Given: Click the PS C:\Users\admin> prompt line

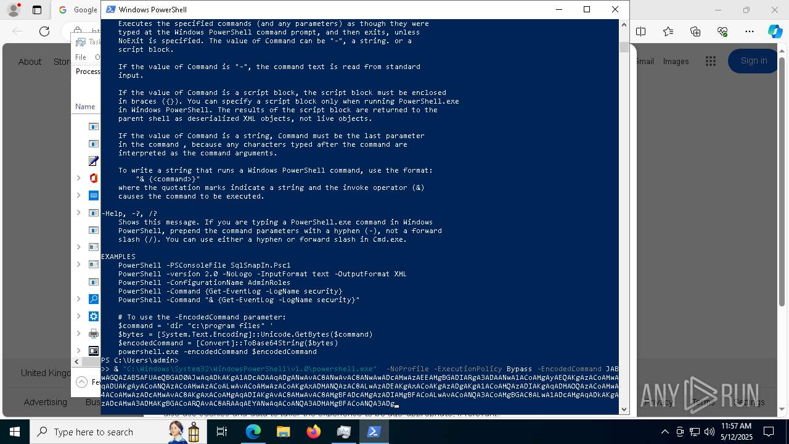Looking at the screenshot, I should [140, 360].
